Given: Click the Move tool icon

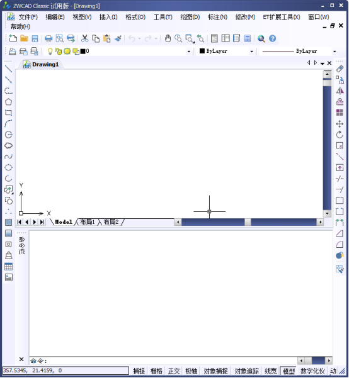Looking at the screenshot, I should (340, 124).
